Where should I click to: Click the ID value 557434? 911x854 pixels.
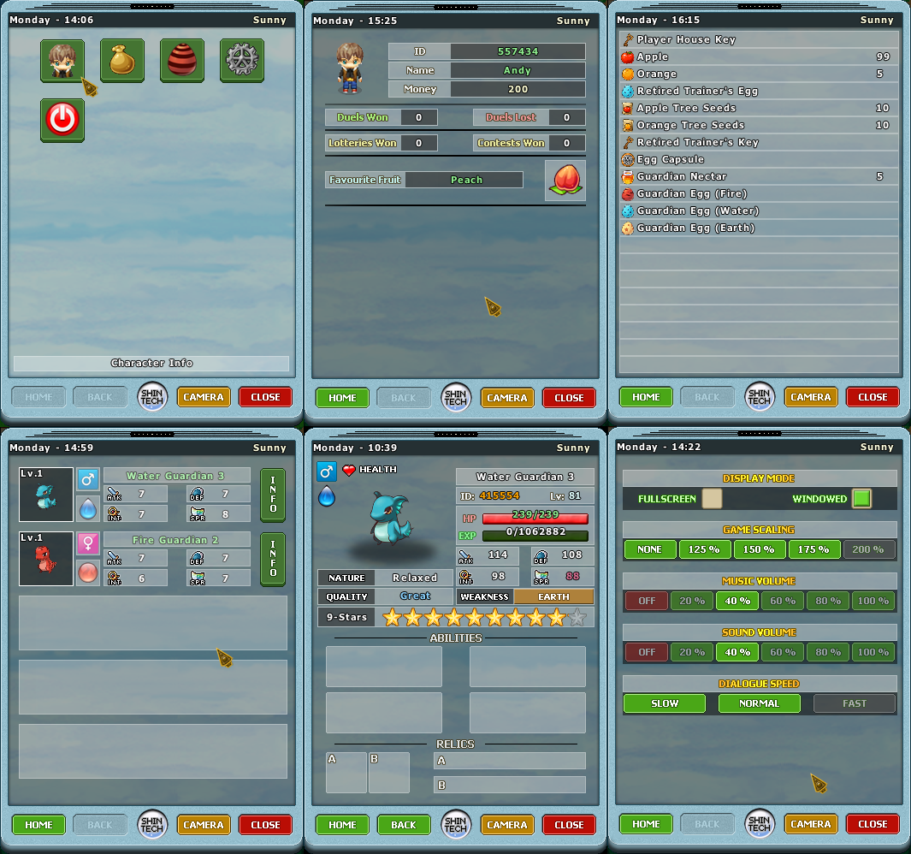tap(518, 51)
